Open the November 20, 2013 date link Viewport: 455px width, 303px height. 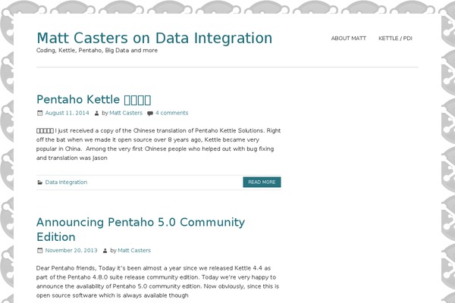(71, 250)
